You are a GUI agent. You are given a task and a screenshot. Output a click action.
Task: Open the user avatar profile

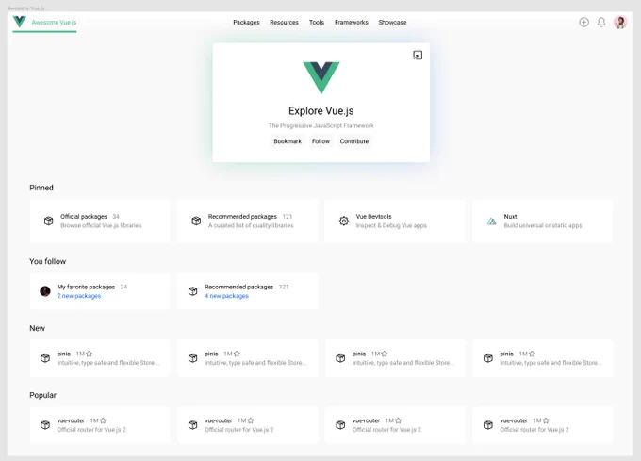point(620,22)
